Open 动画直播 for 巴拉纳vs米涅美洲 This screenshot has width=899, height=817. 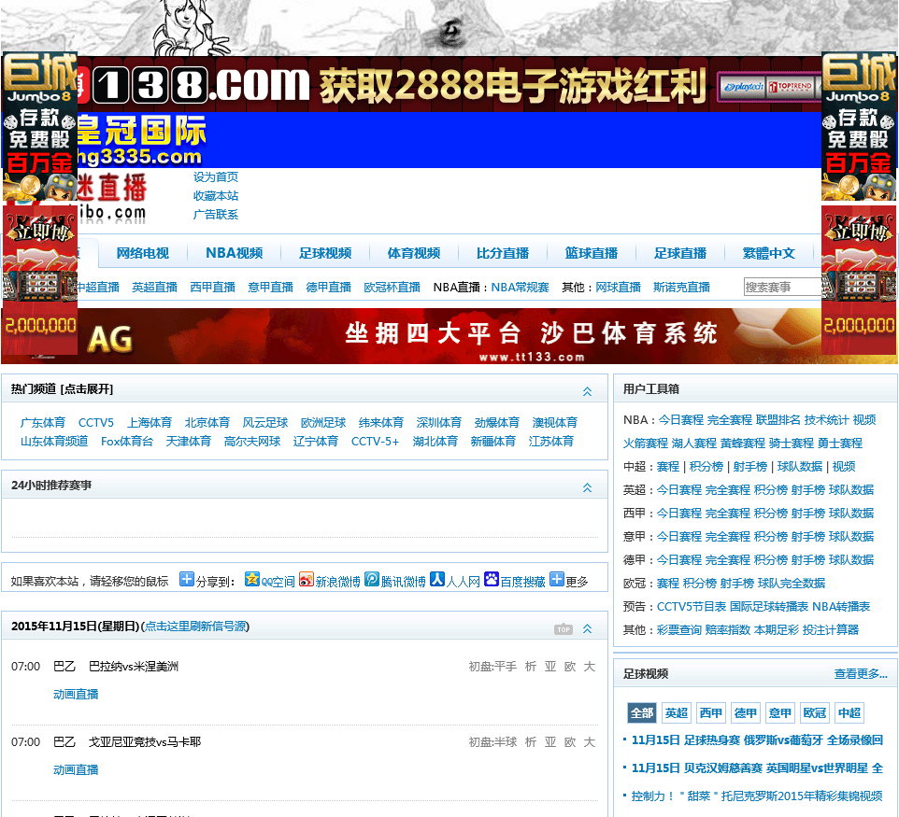tap(76, 694)
